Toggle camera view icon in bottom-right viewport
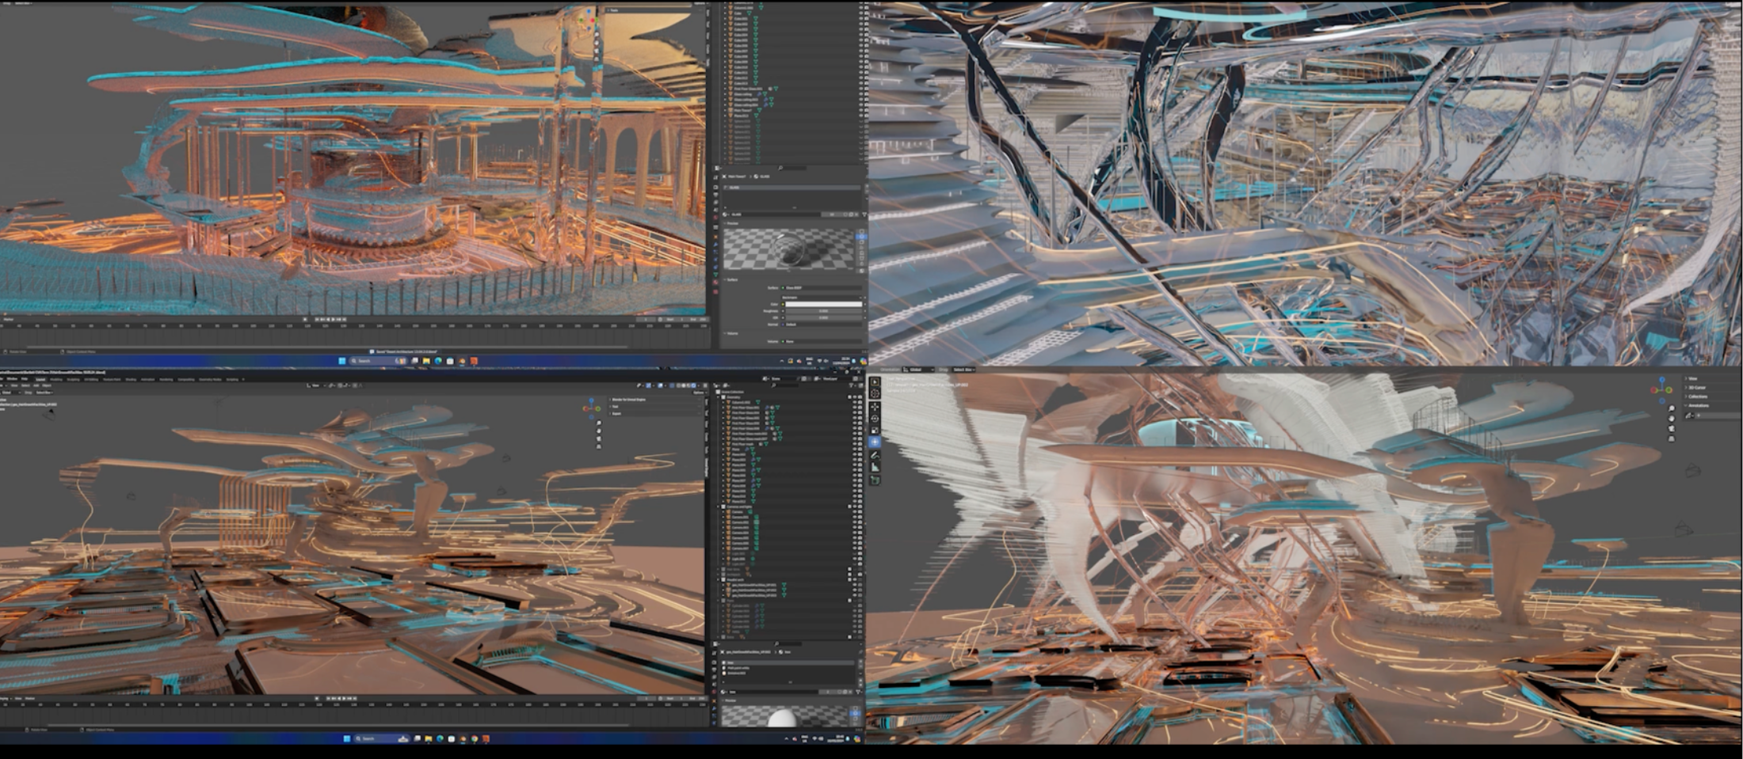Image resolution: width=1743 pixels, height=759 pixels. click(1671, 428)
